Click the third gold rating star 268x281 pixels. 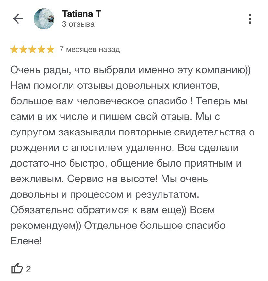pos(32,49)
